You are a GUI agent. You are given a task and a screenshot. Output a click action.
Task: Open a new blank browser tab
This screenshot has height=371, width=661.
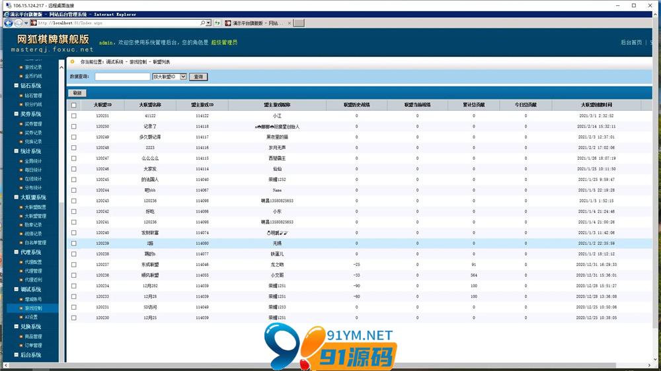click(x=299, y=22)
